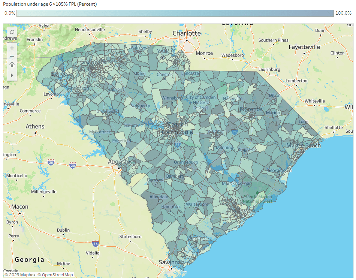The image size is (356, 280).
Task: Click the Interstate 16 highway shield
Action: pos(96,243)
